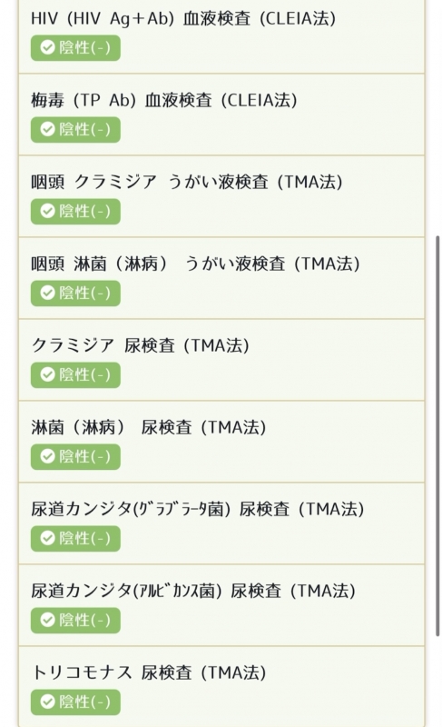Click checkmark icon under 淋菌（淋病）尿検査
This screenshot has height=727, width=442.
coord(48,457)
